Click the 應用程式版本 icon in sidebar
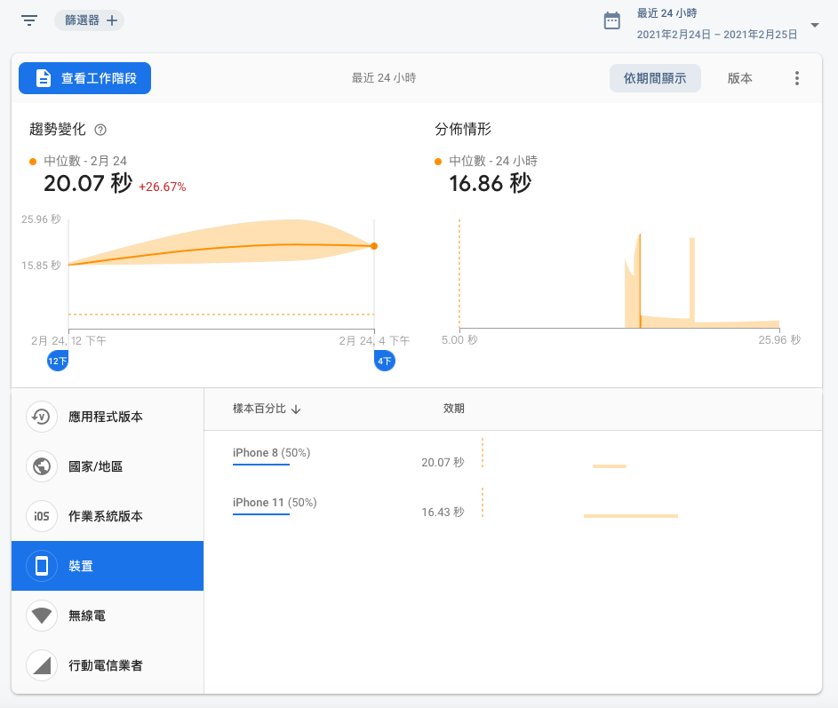The image size is (838, 708). (42, 417)
